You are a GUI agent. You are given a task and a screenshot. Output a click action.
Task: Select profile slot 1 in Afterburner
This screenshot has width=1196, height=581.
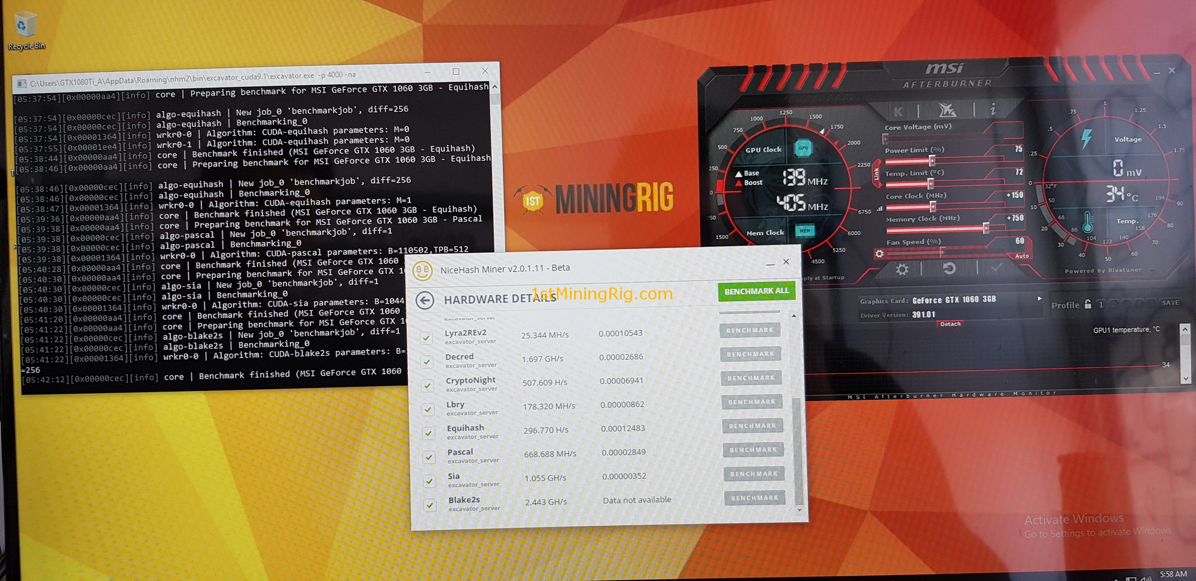[x=1101, y=304]
